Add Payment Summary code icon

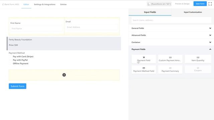coord(170,68)
